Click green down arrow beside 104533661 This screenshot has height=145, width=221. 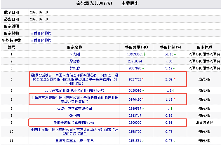click(145, 54)
